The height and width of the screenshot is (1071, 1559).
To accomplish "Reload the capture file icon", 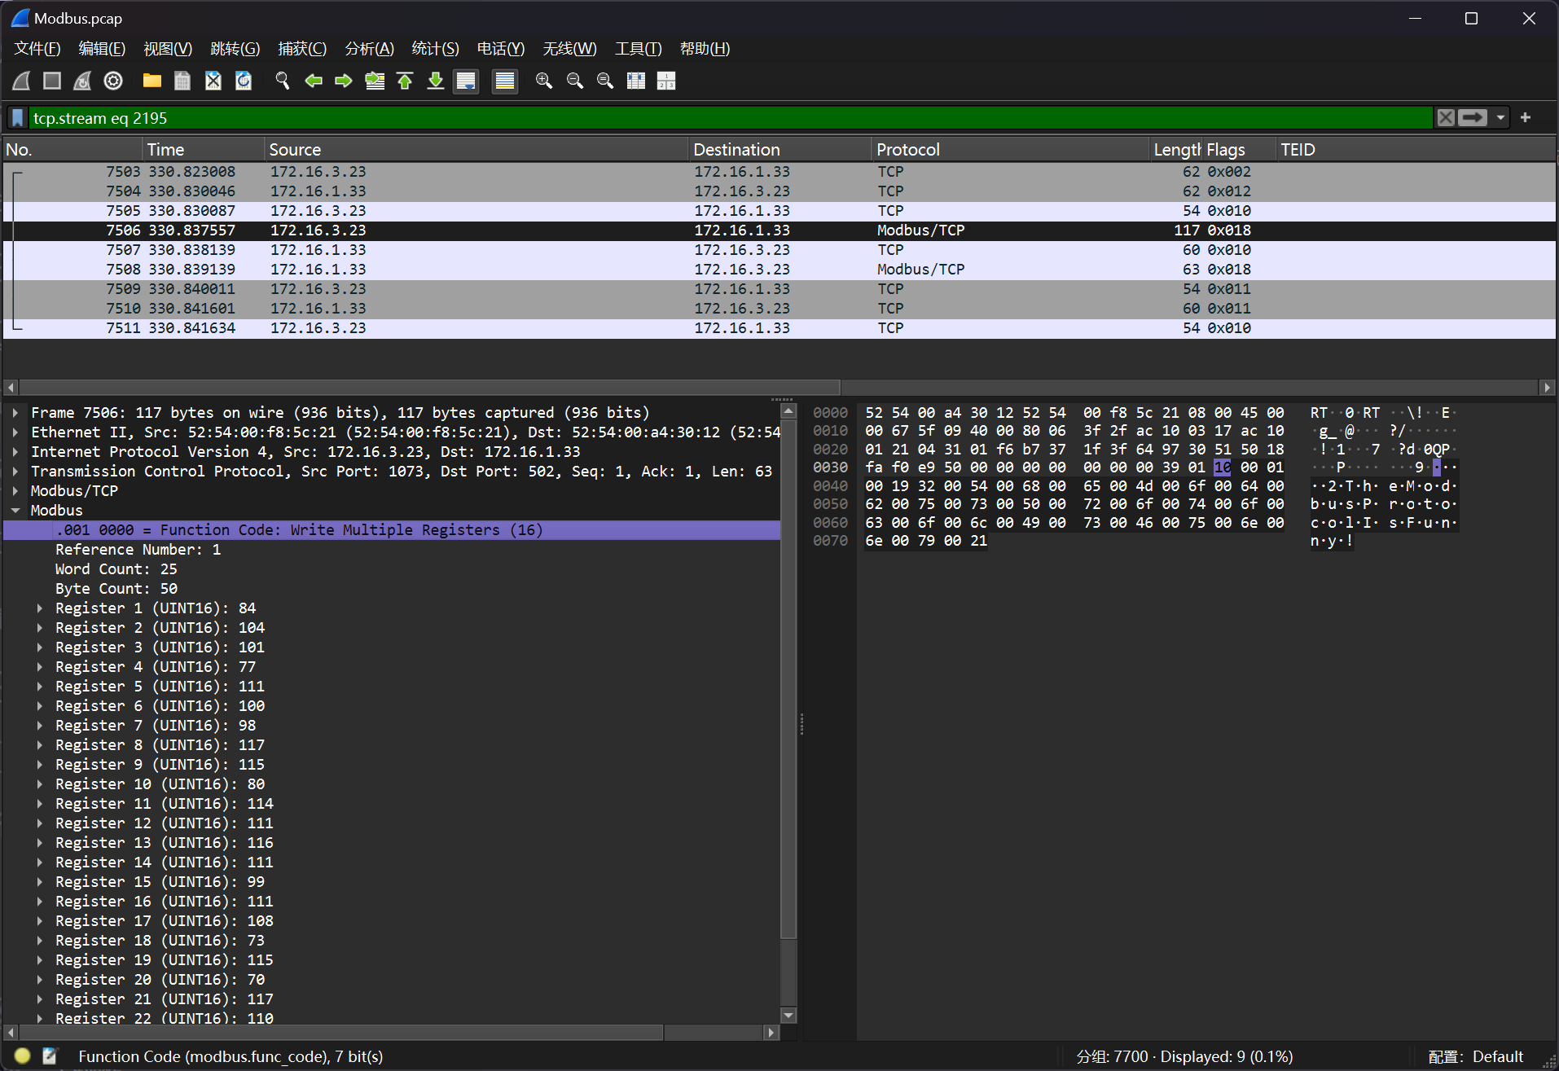I will coord(244,81).
